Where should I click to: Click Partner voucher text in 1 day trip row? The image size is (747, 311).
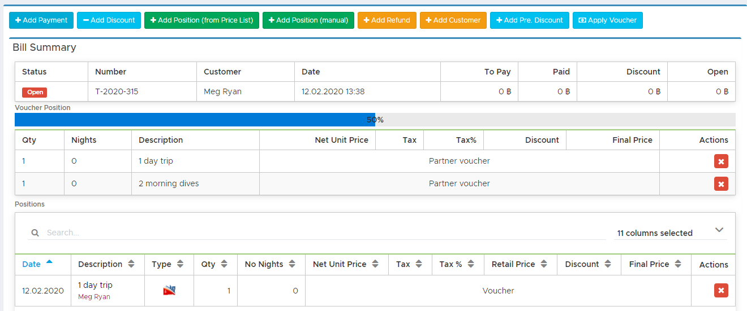460,161
